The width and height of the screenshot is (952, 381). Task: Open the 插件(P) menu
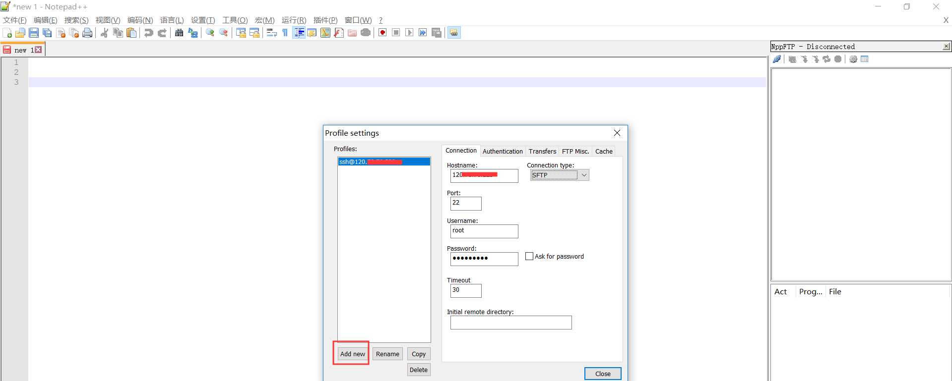tap(325, 20)
